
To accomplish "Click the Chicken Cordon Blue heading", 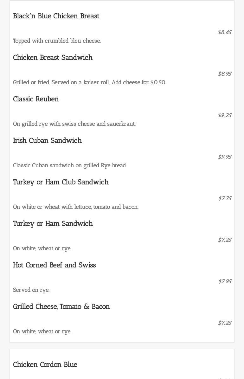I will pyautogui.click(x=45, y=365).
